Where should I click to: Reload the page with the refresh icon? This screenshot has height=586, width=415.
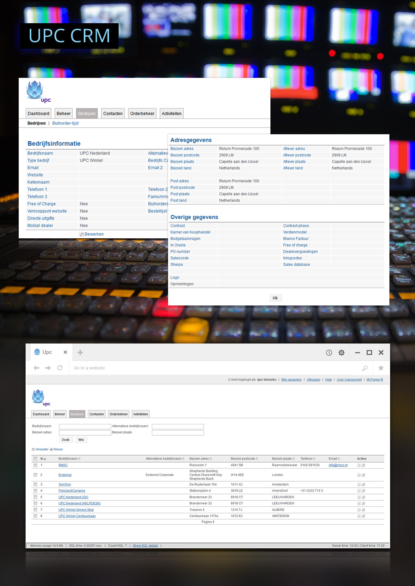point(60,368)
